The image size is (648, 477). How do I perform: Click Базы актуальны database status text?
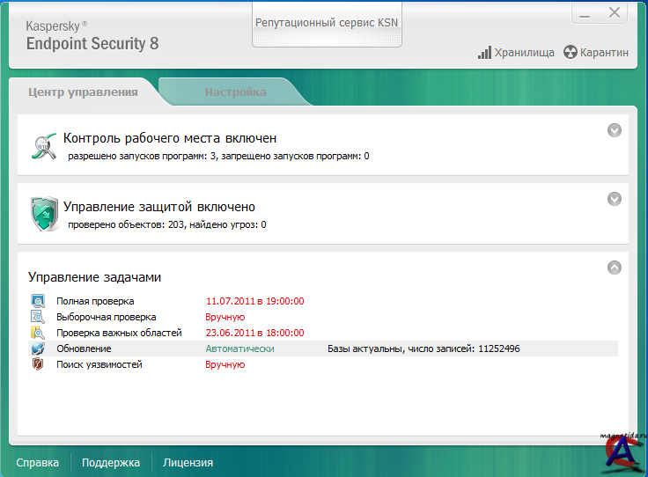click(423, 349)
